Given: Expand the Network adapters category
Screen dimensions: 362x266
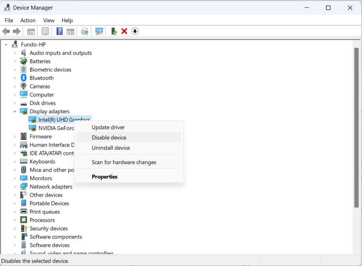Looking at the screenshot, I should coord(15,186).
